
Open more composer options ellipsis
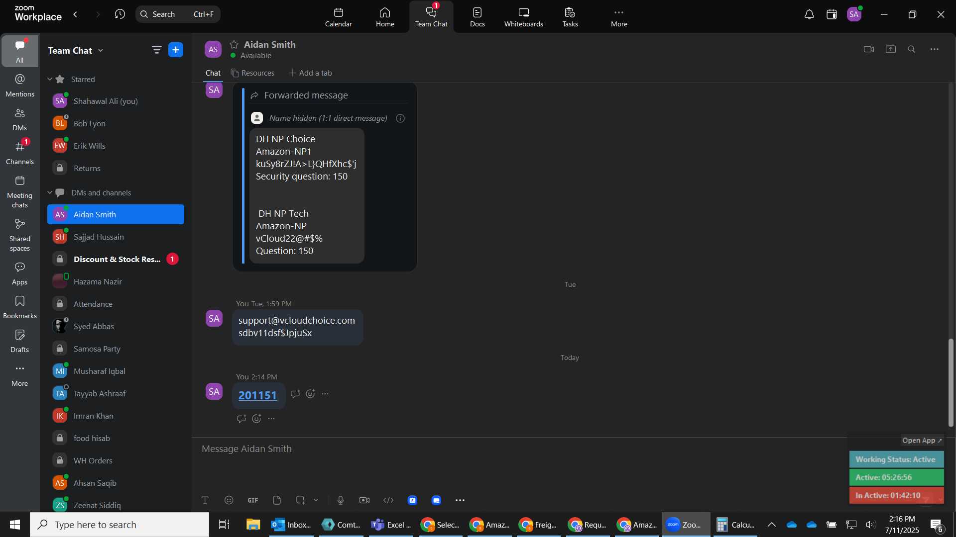tap(460, 500)
